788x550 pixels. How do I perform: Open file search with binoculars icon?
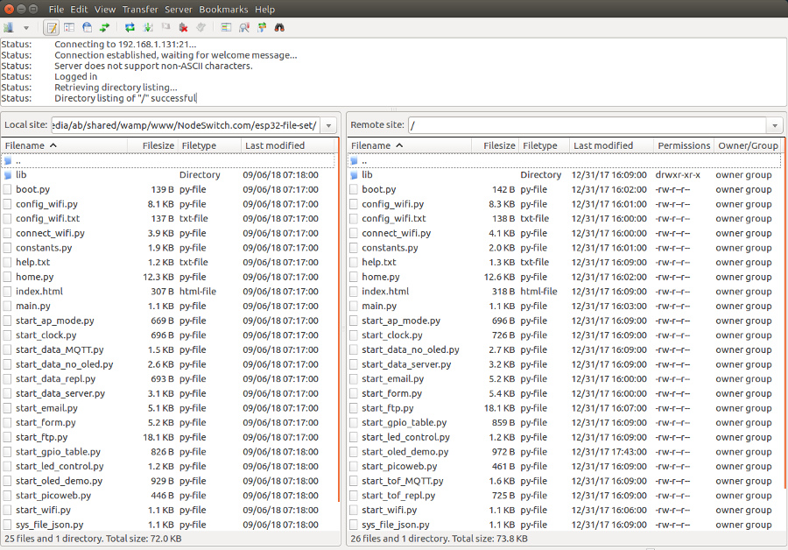click(279, 28)
